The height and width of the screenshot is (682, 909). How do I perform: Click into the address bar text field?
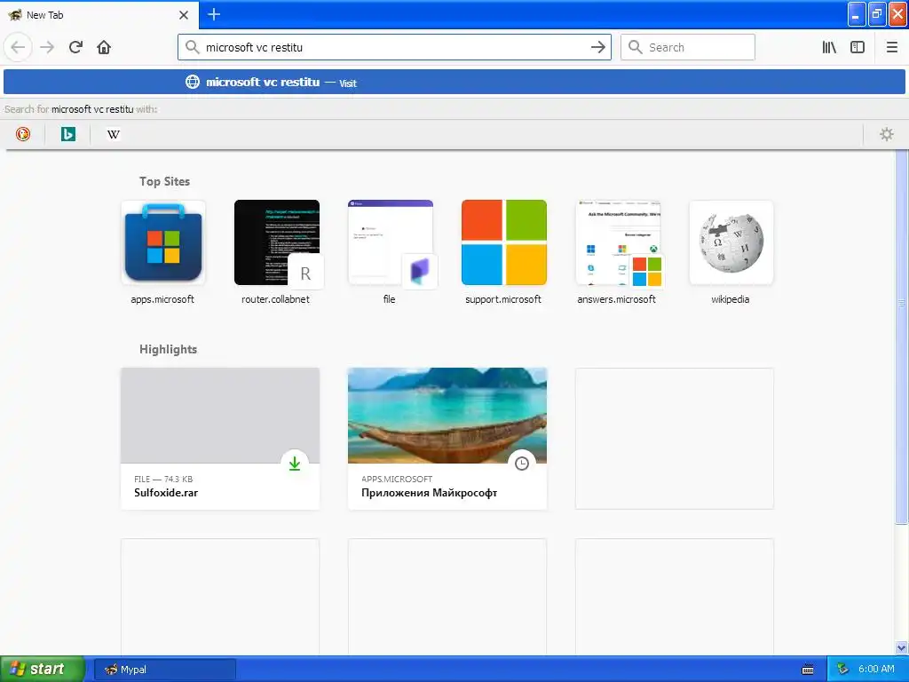394,47
